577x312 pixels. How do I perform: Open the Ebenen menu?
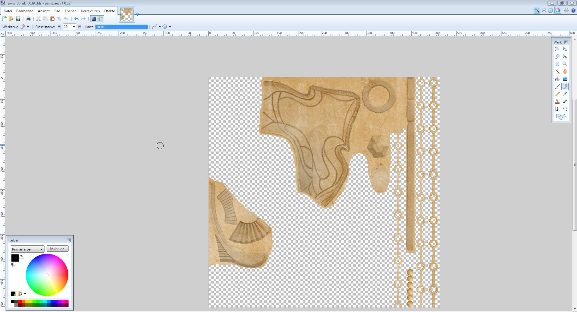[x=70, y=11]
